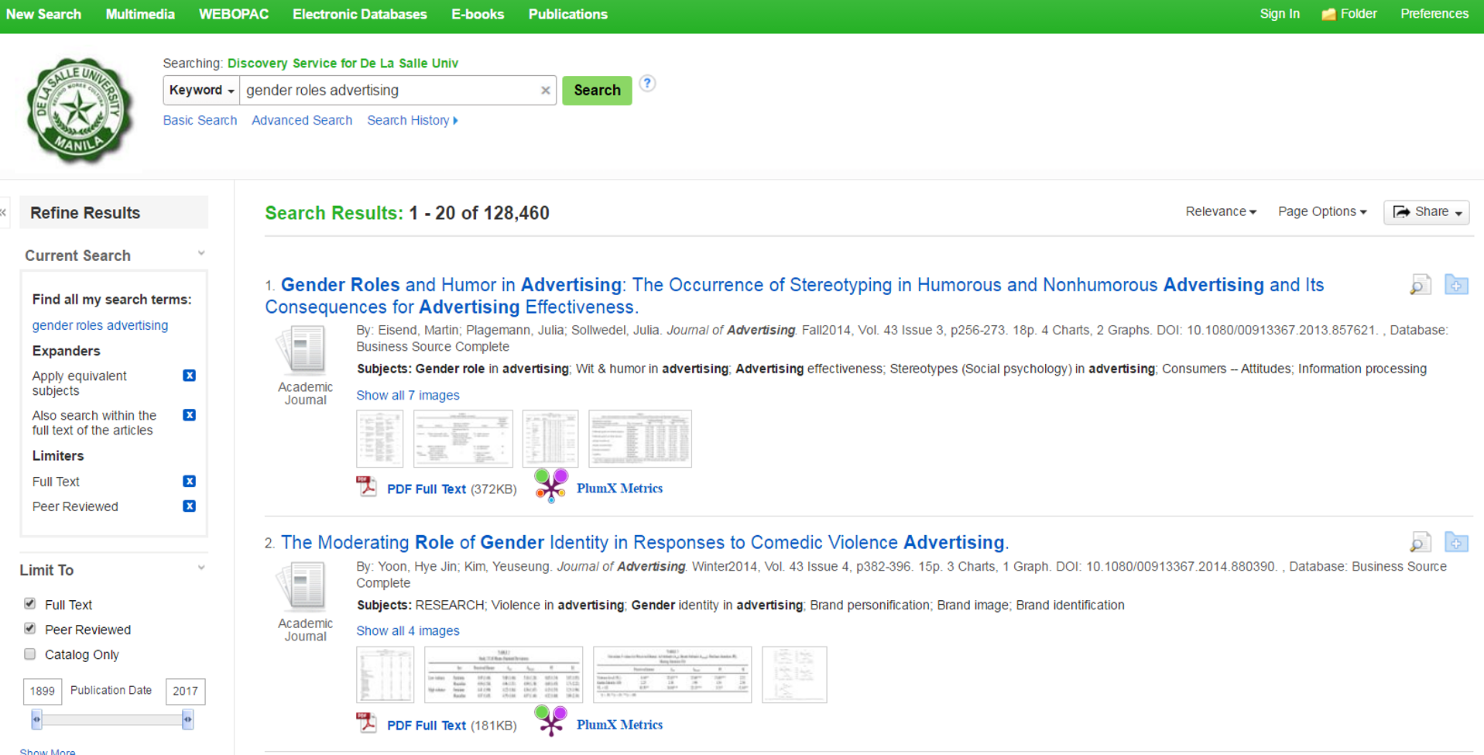
Task: Open Publications in the top bar
Action: coord(567,14)
